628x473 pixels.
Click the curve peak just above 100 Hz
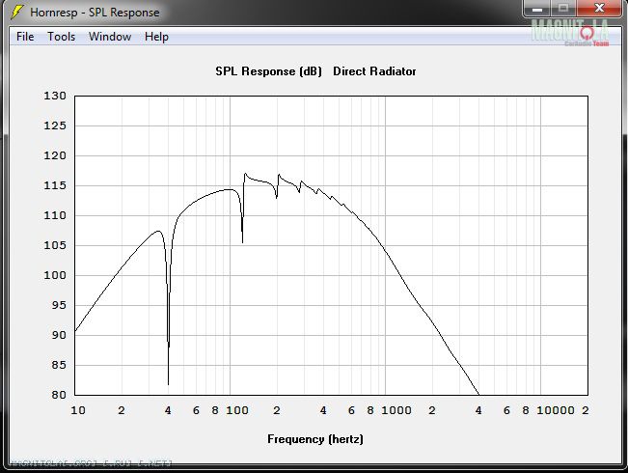point(245,174)
